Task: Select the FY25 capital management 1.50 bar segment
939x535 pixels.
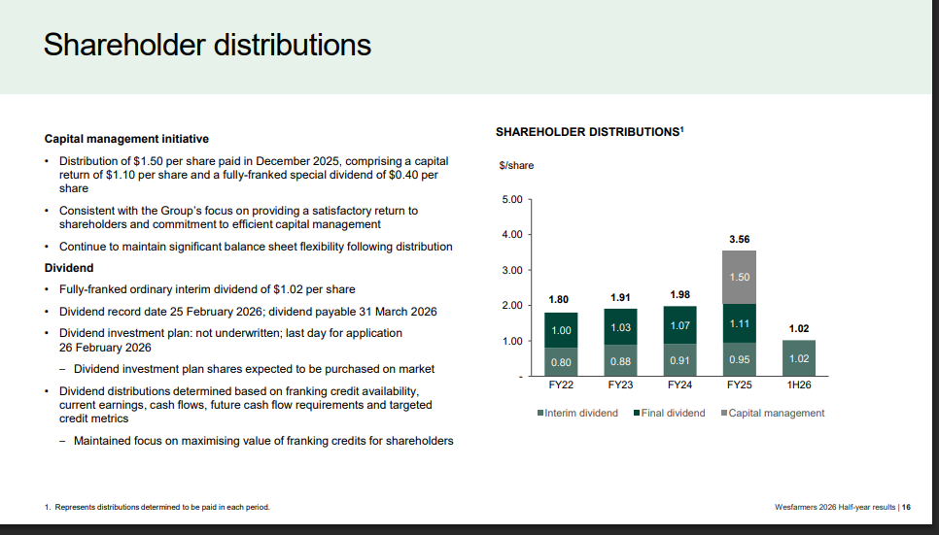Action: tap(739, 277)
